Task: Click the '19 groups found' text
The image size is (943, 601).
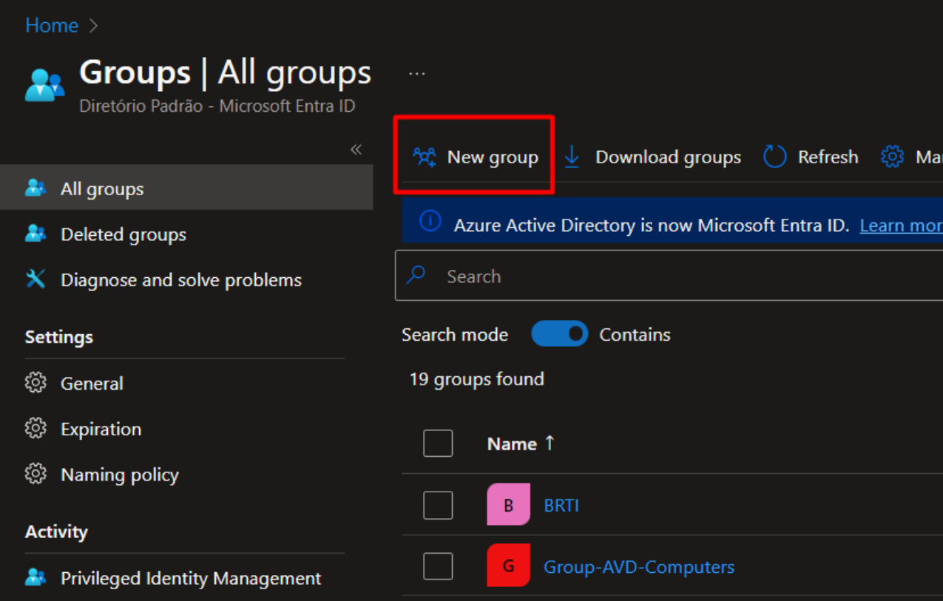Action: tap(476, 379)
